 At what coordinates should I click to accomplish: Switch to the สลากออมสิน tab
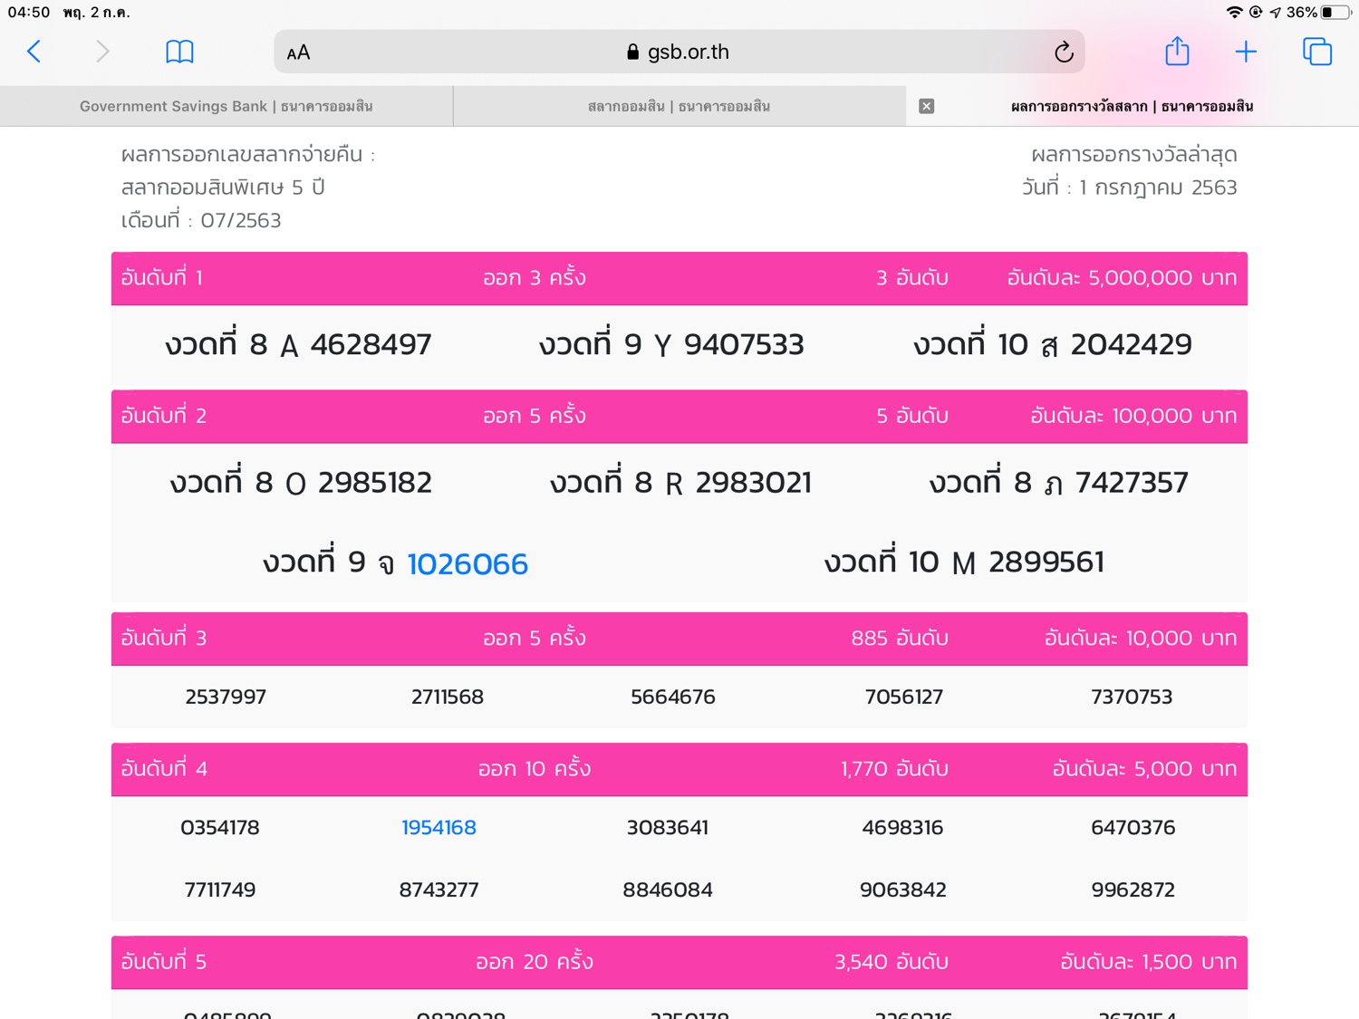[679, 106]
